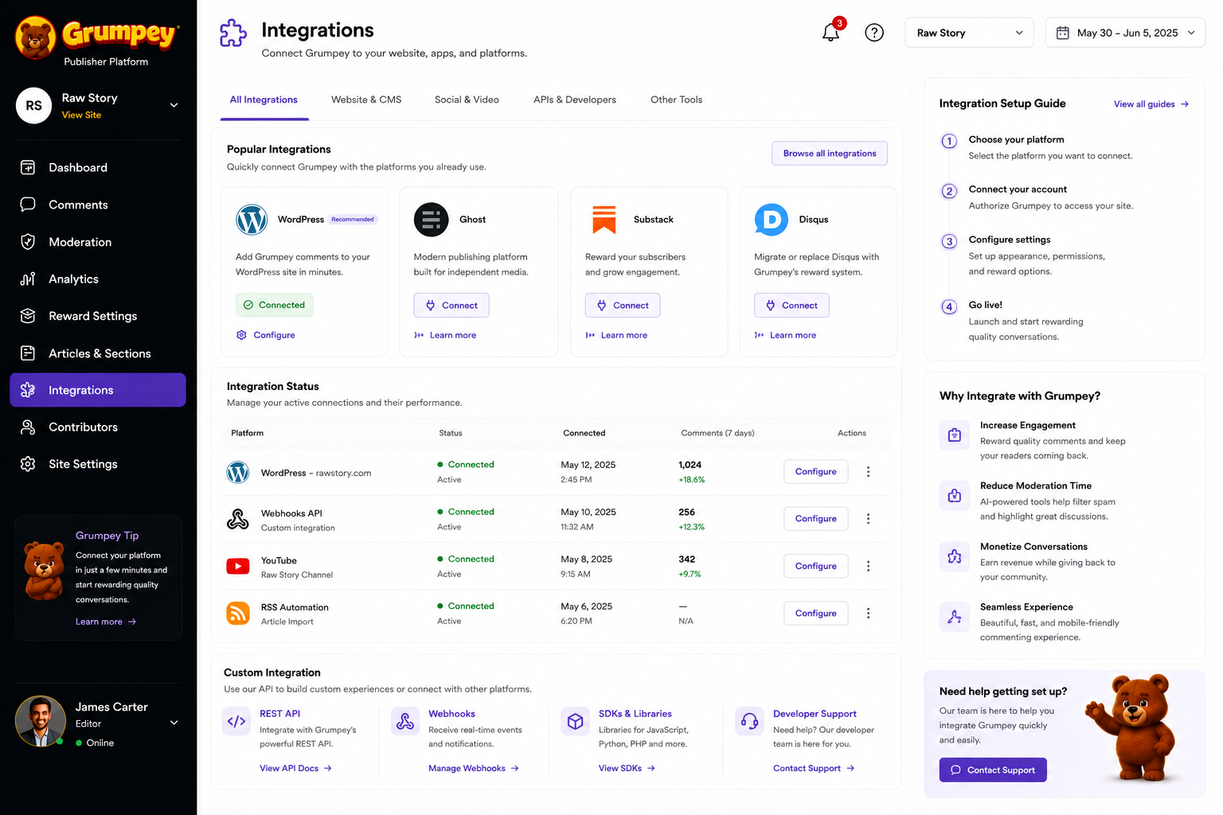The width and height of the screenshot is (1223, 815).
Task: Connect the Disqus integration
Action: tap(791, 306)
